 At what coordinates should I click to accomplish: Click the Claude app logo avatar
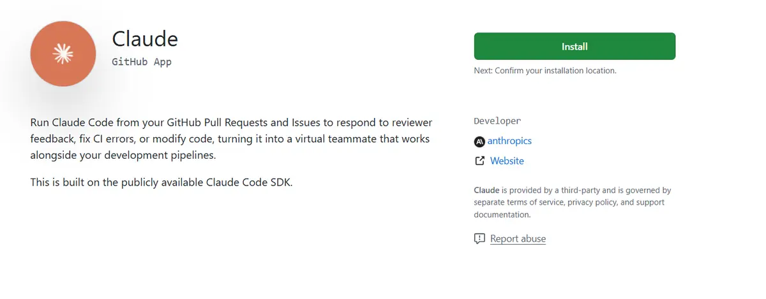(63, 54)
